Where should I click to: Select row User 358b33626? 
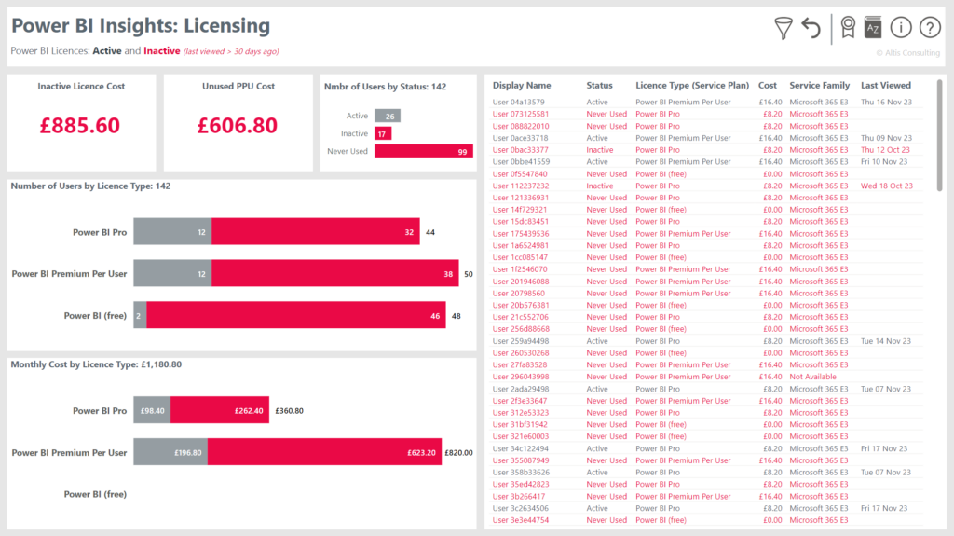(707, 473)
